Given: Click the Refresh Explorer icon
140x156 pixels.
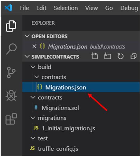Looking at the screenshot, I should tap(120, 56).
